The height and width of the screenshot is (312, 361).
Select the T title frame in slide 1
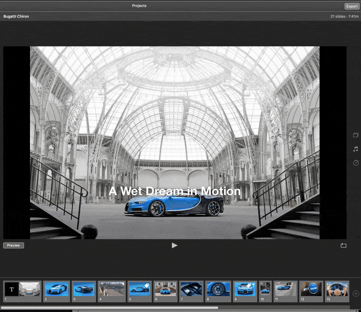12,289
